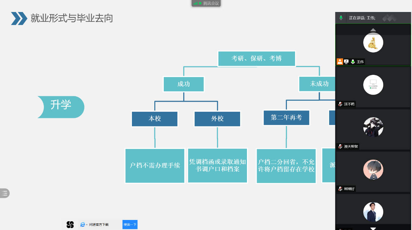Click the green microphone icon beside 正在讲话
This screenshot has width=412, height=230.
(x=341, y=18)
